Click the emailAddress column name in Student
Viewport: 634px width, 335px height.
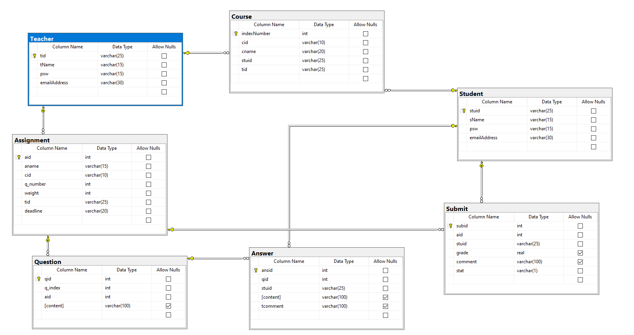tap(483, 138)
